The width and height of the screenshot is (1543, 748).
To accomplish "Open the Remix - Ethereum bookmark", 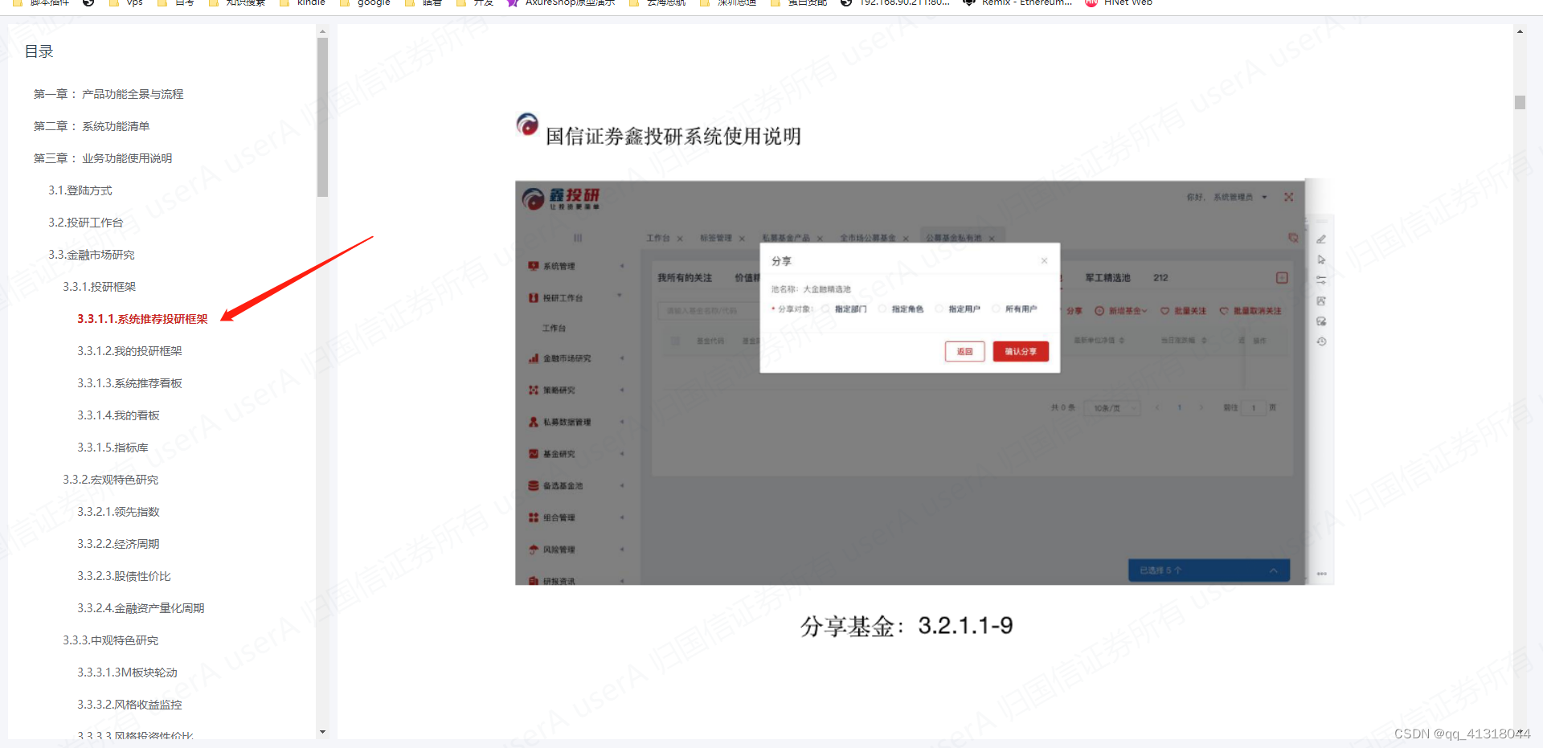I will (x=1017, y=2).
